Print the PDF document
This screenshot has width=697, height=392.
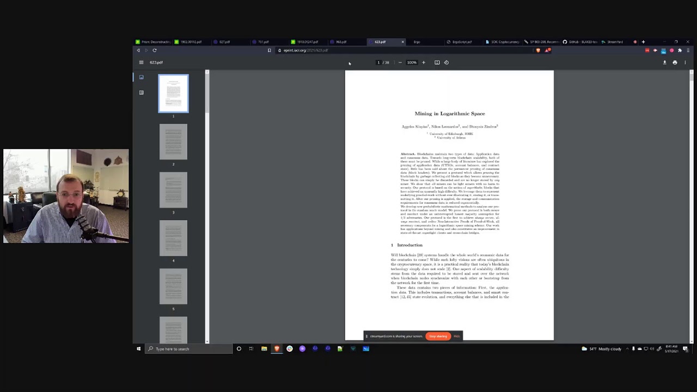click(x=675, y=62)
